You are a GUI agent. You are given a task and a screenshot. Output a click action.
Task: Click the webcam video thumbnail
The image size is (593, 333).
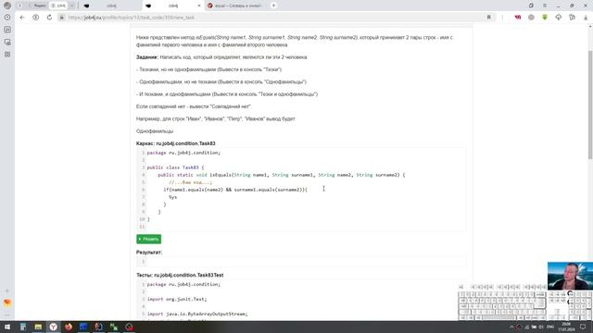tap(570, 276)
